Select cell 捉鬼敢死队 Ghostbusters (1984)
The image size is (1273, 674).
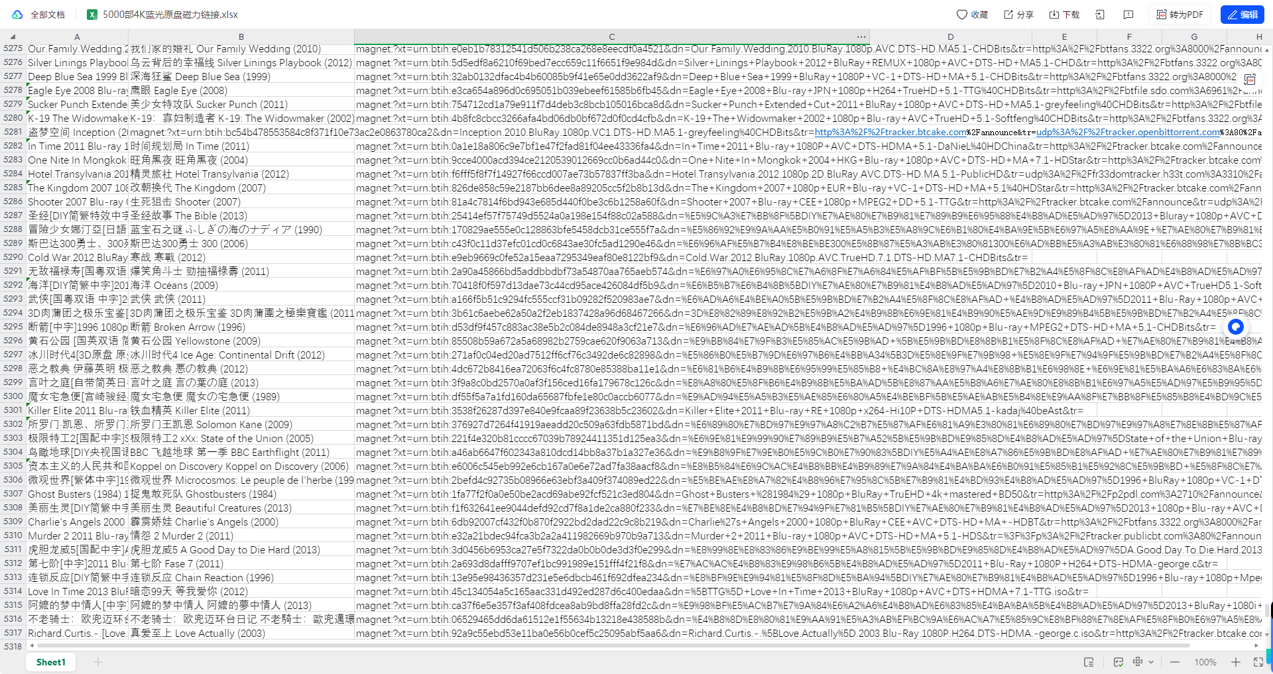241,494
